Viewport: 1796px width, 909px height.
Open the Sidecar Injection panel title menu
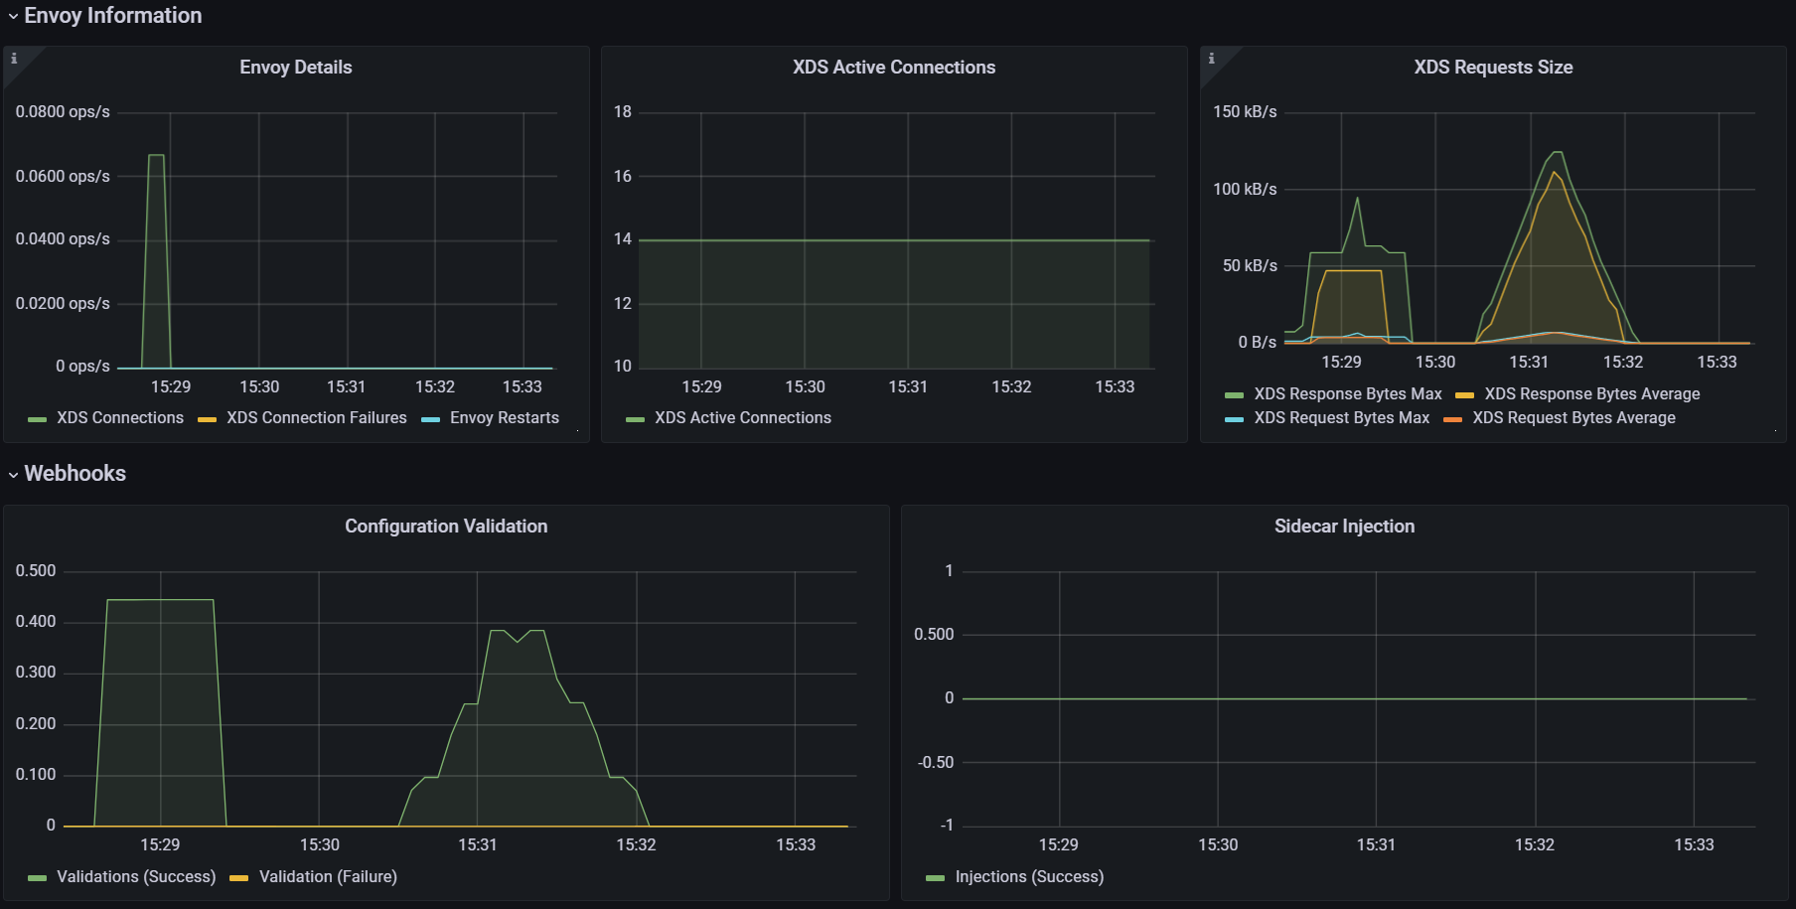pyautogui.click(x=1344, y=527)
